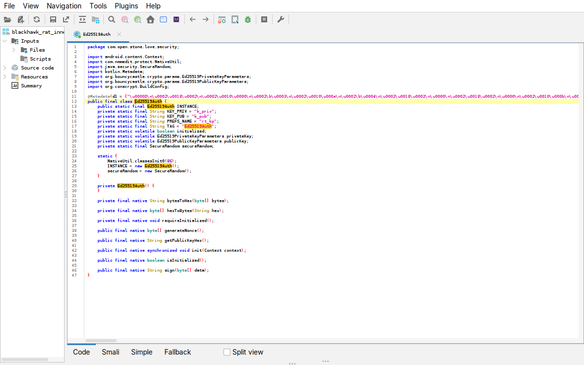This screenshot has width=584, height=365.
Task: Click the getPublicKeyHex method declaration
Action: (x=153, y=240)
